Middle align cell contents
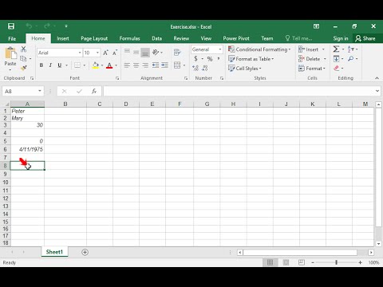The image size is (383, 287). coord(136,52)
